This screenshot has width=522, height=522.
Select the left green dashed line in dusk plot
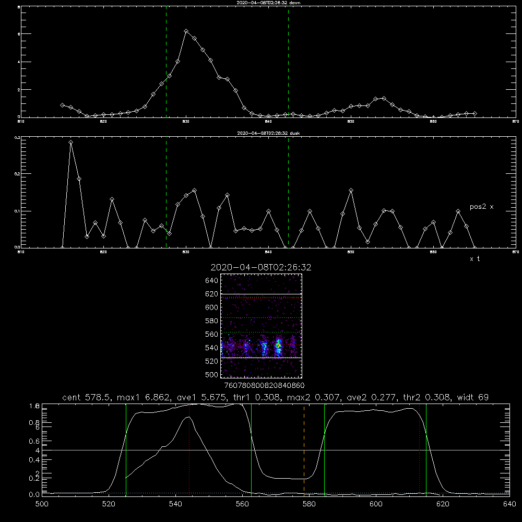coord(166,192)
